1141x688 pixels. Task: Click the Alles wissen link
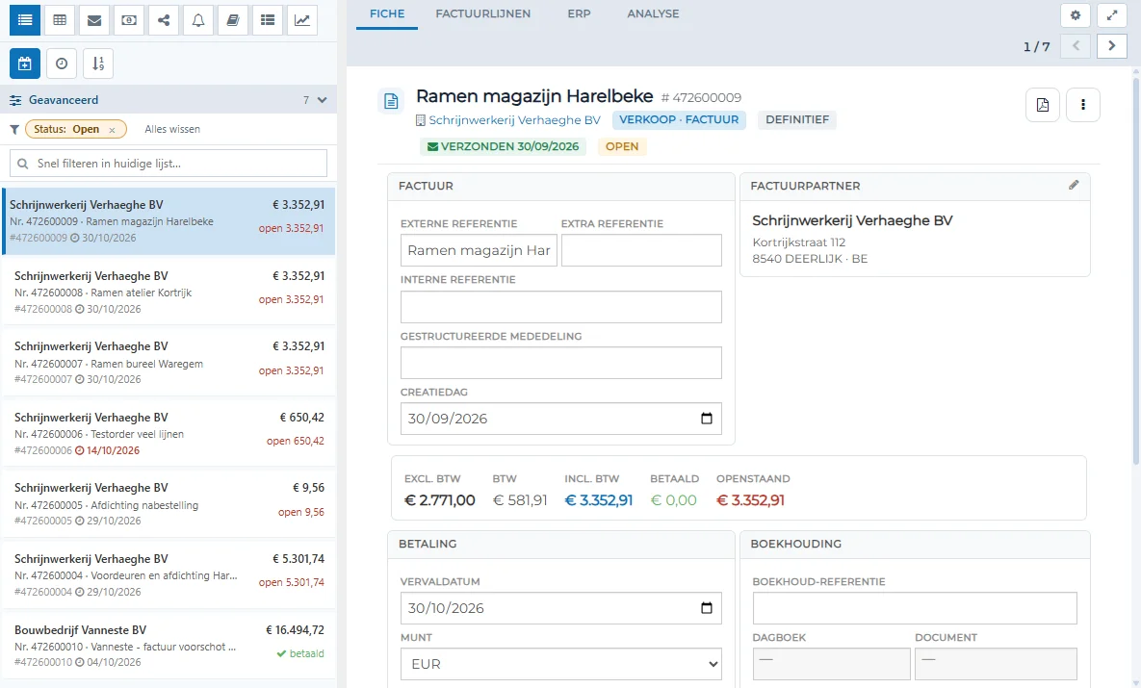click(172, 130)
